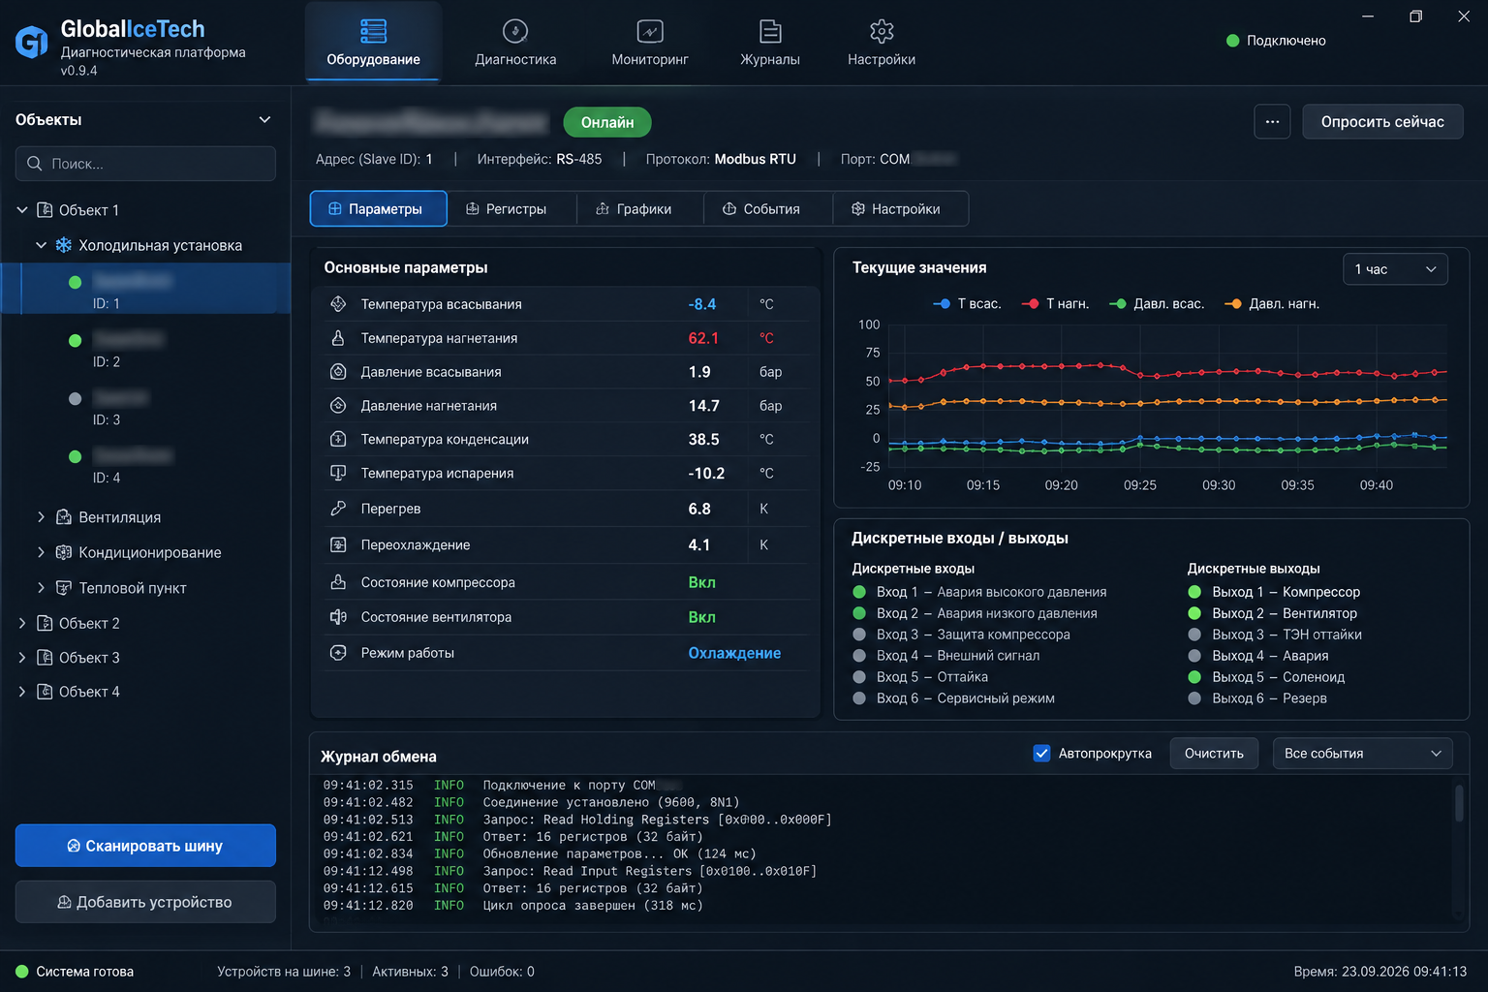Click the Очистить log button

click(1214, 753)
